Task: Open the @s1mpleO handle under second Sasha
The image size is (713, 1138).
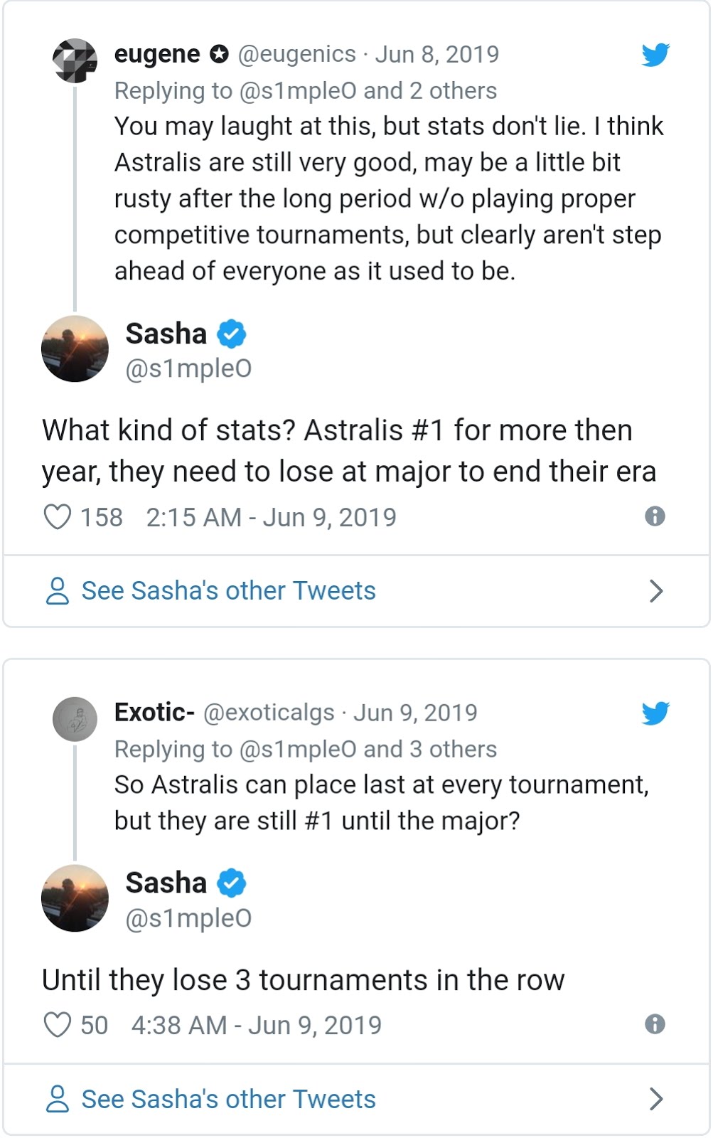Action: [188, 918]
